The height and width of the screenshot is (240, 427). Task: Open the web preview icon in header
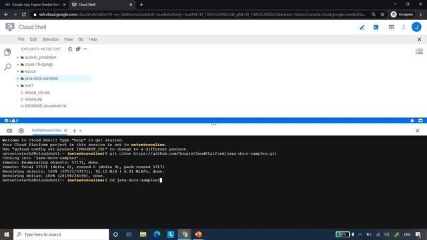pos(392,27)
